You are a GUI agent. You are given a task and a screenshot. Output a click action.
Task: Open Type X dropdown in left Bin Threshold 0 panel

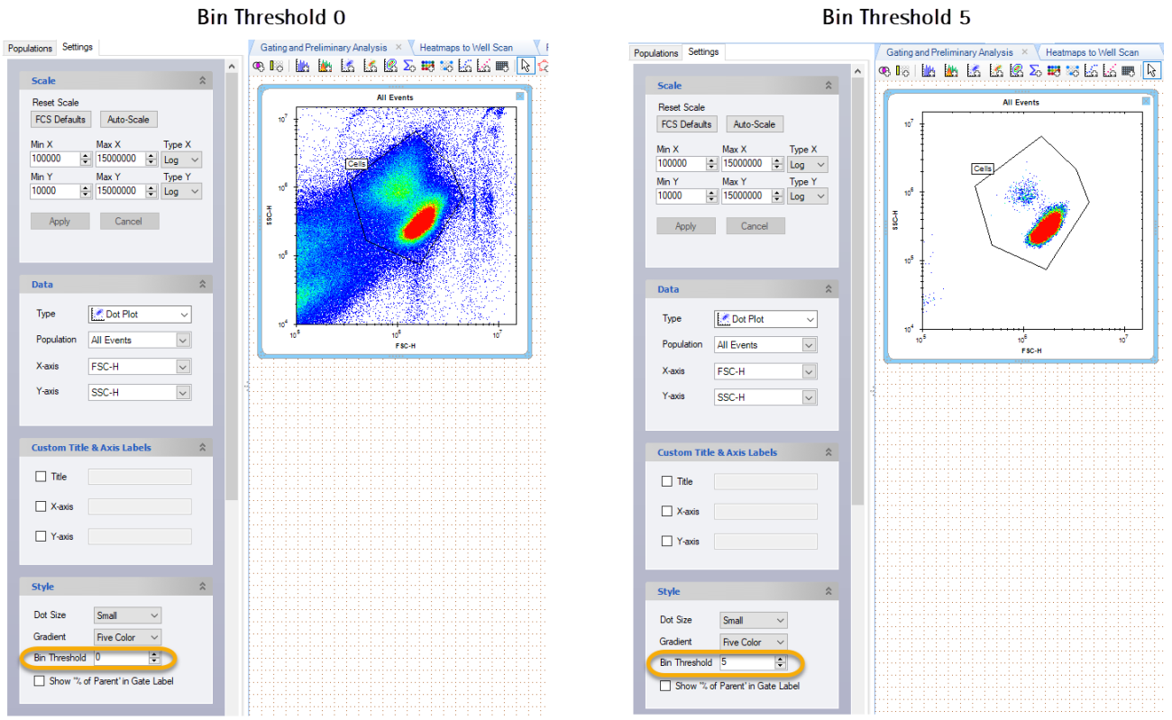tap(182, 159)
